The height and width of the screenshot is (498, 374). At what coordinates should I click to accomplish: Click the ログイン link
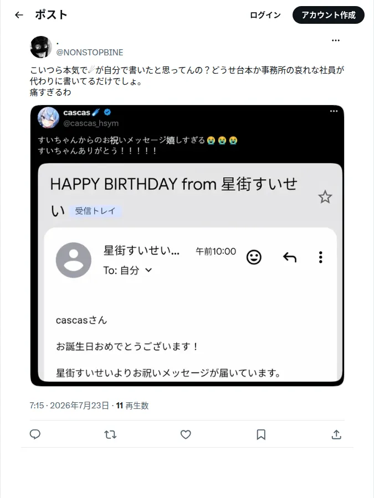pos(265,15)
